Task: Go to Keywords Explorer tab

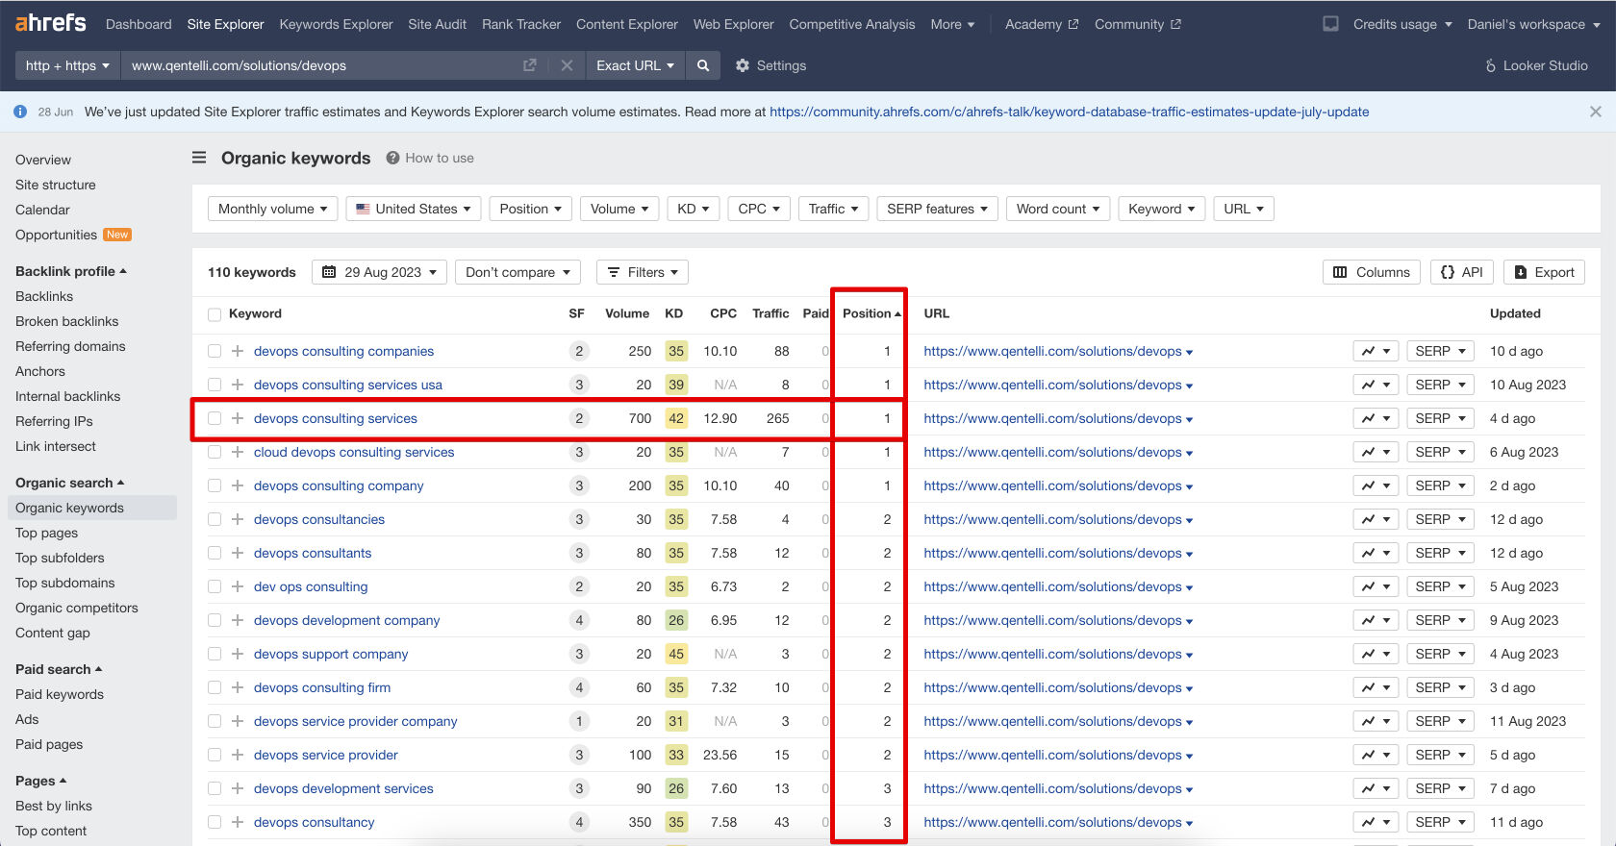Action: pyautogui.click(x=336, y=24)
